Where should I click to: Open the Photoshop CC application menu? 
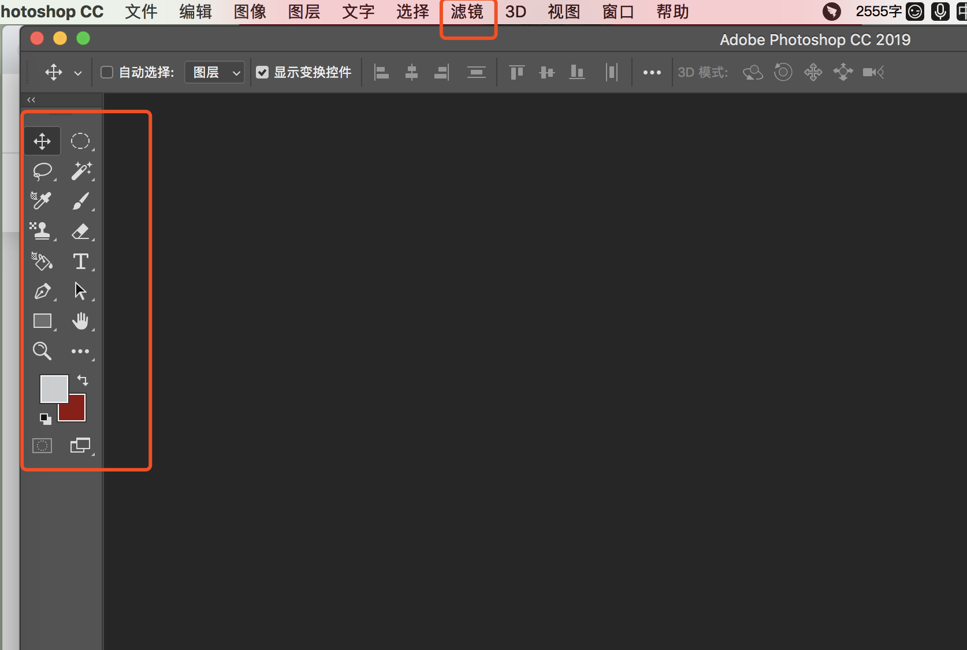pos(52,12)
